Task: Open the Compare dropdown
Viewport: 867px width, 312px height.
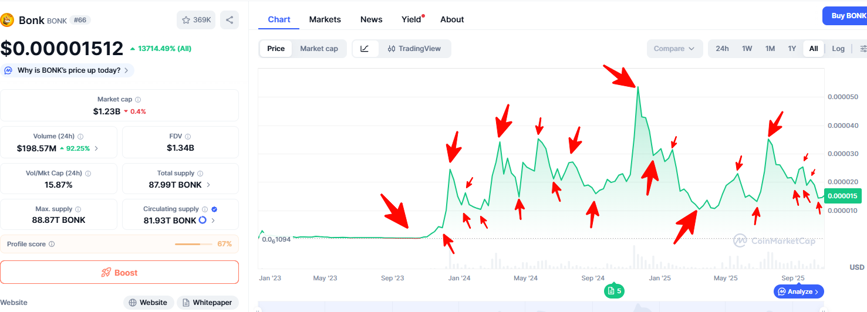Action: pyautogui.click(x=674, y=49)
